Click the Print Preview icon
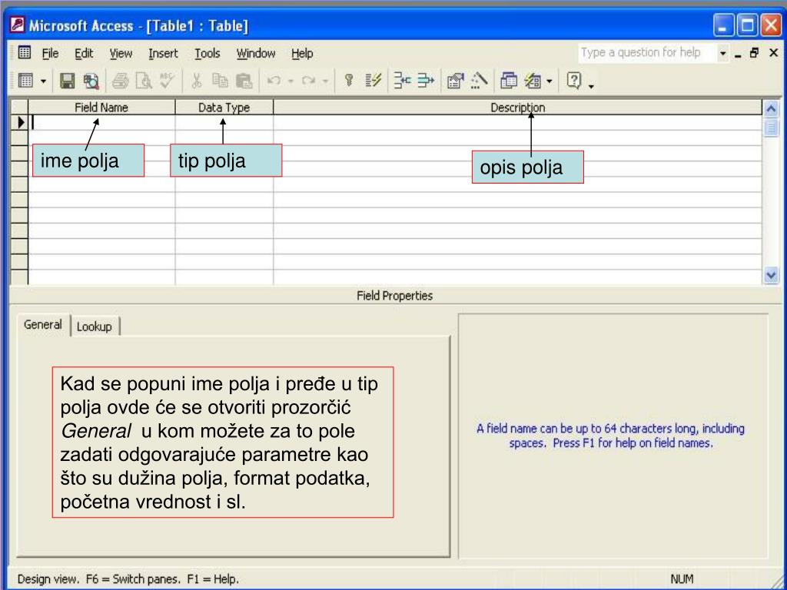The height and width of the screenshot is (590, 787). click(144, 81)
